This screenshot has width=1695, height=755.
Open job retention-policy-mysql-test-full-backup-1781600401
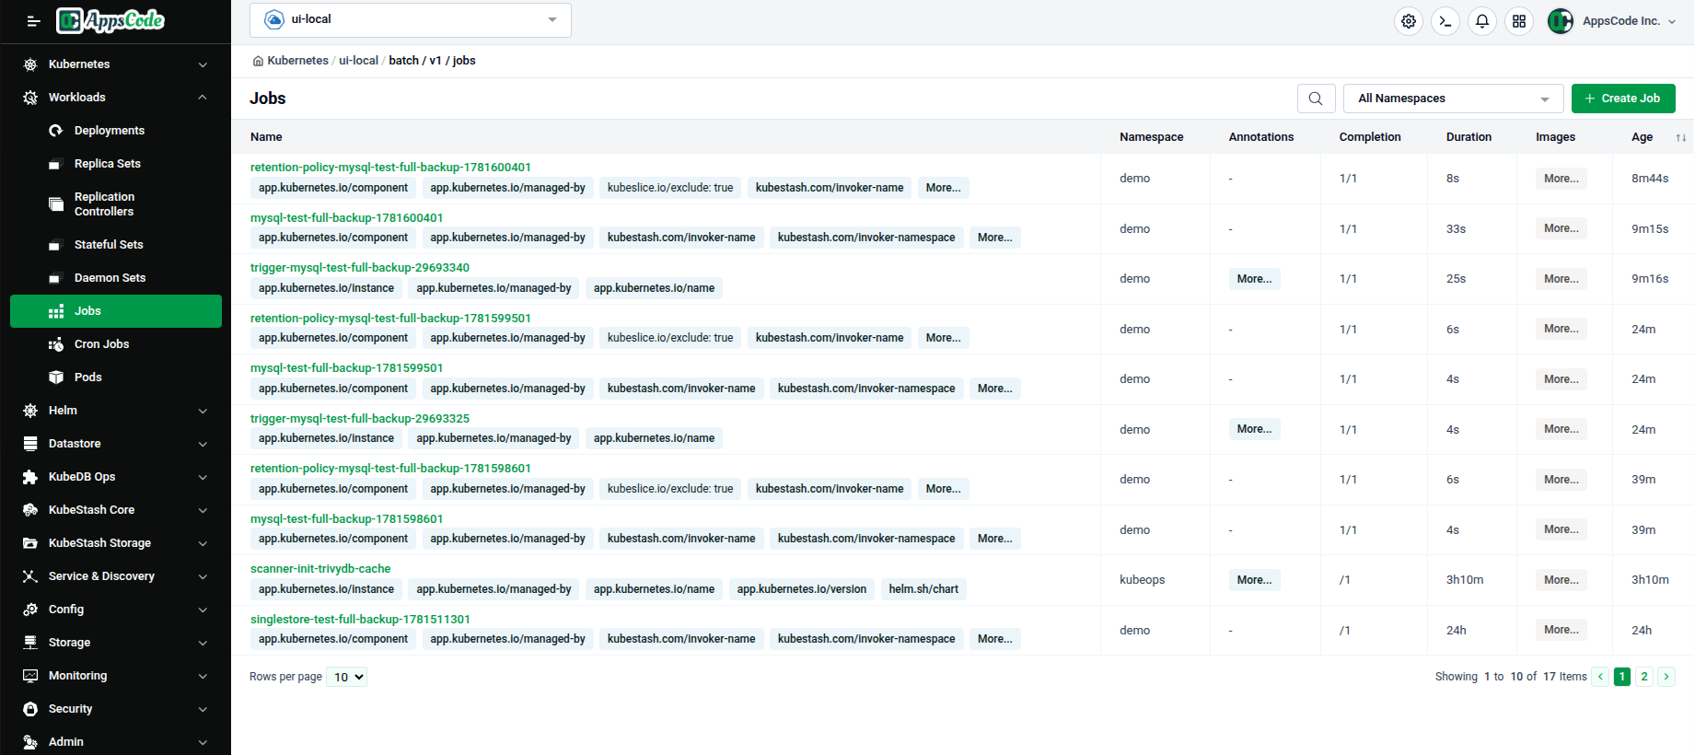pyautogui.click(x=390, y=168)
